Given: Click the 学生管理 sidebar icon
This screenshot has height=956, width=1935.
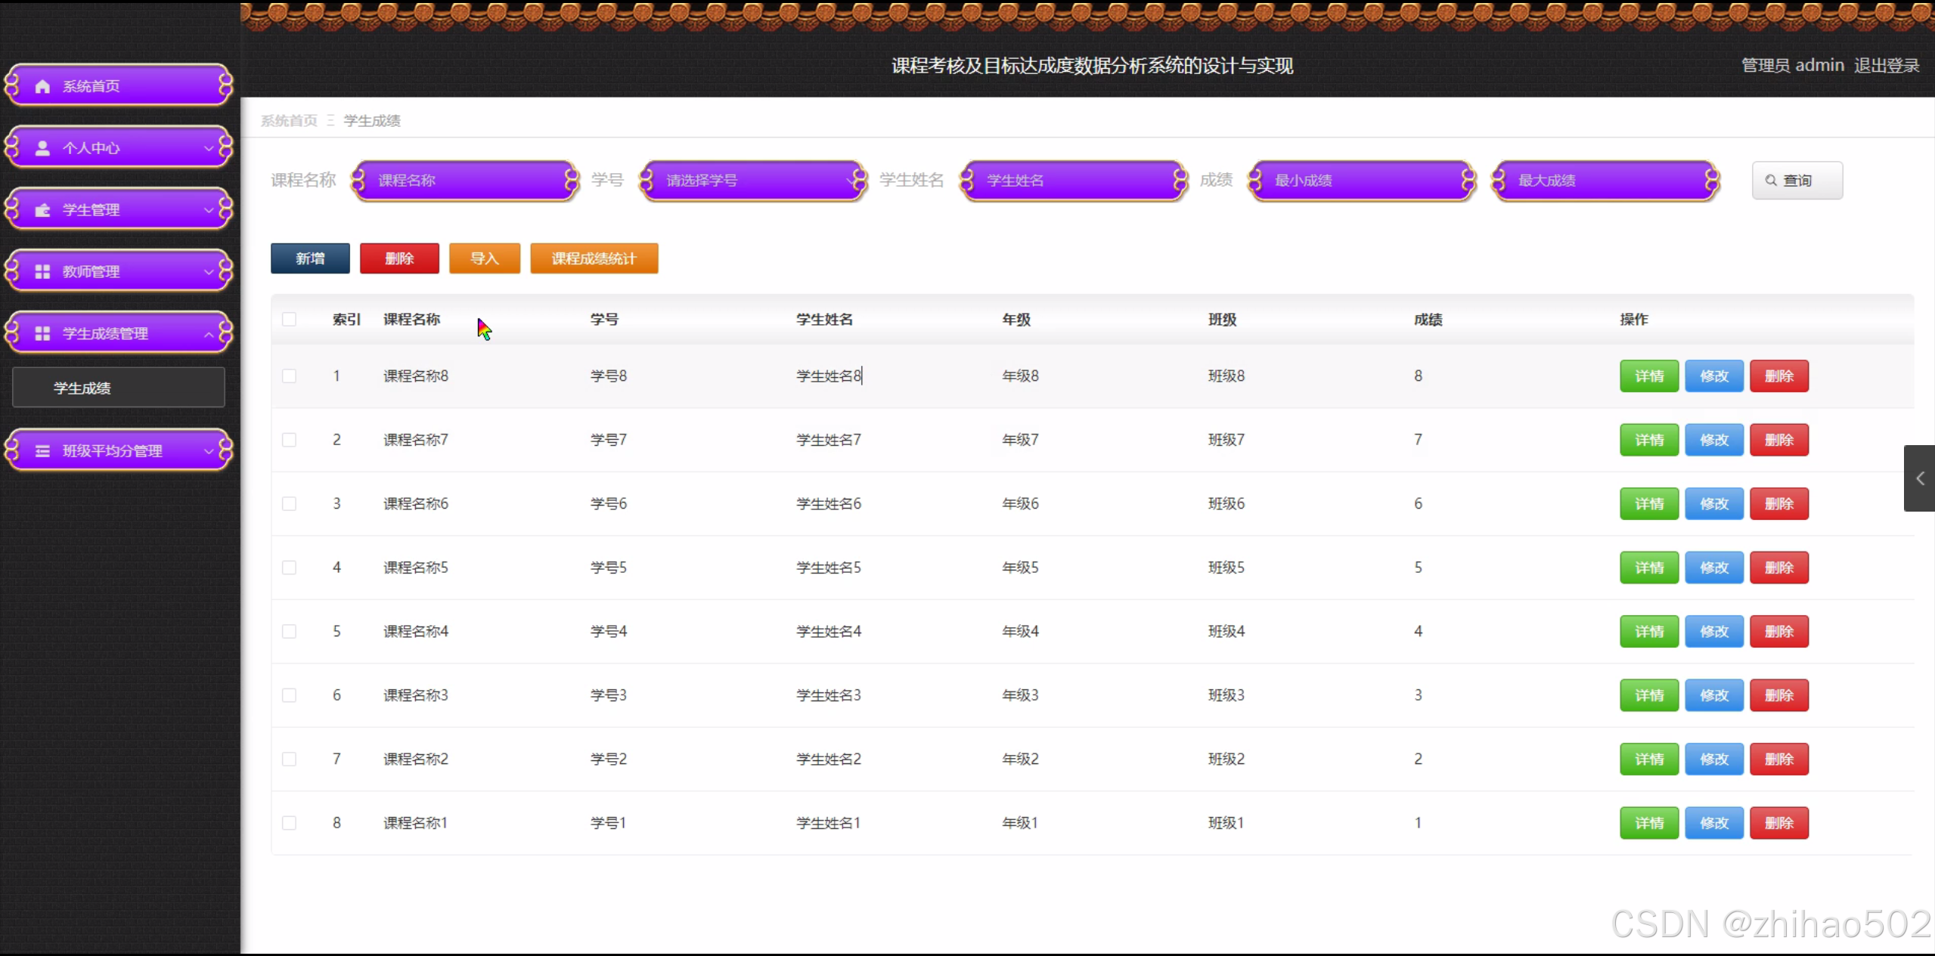Looking at the screenshot, I should pyautogui.click(x=42, y=210).
